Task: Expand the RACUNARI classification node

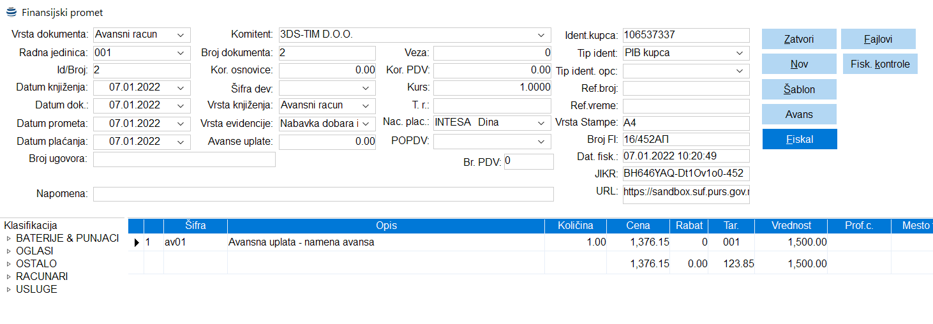Action: pyautogui.click(x=9, y=277)
